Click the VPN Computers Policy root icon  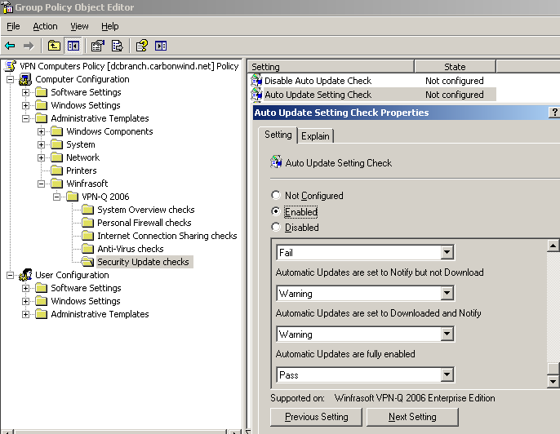(11, 66)
